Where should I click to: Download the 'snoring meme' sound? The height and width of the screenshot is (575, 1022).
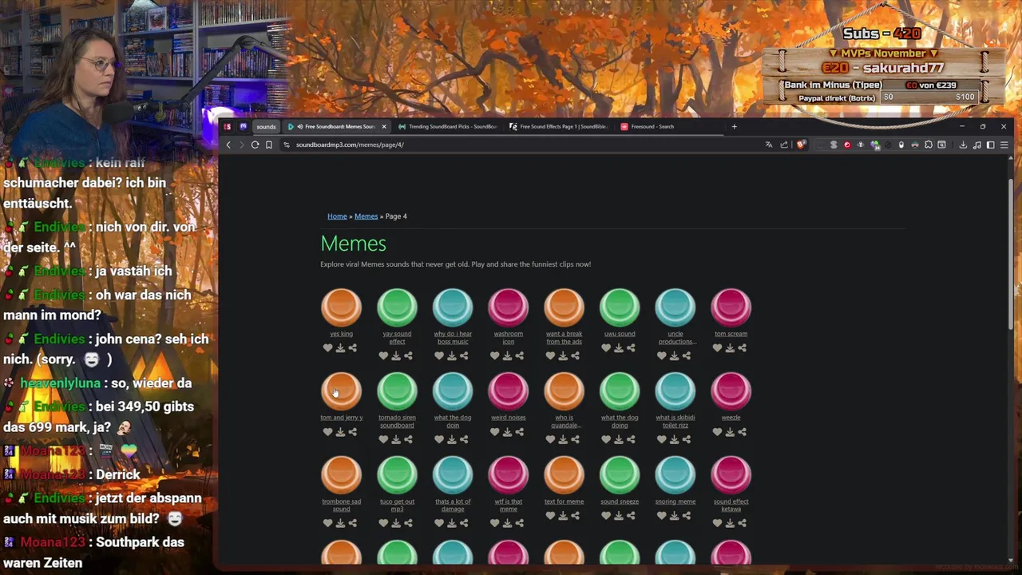pos(674,516)
